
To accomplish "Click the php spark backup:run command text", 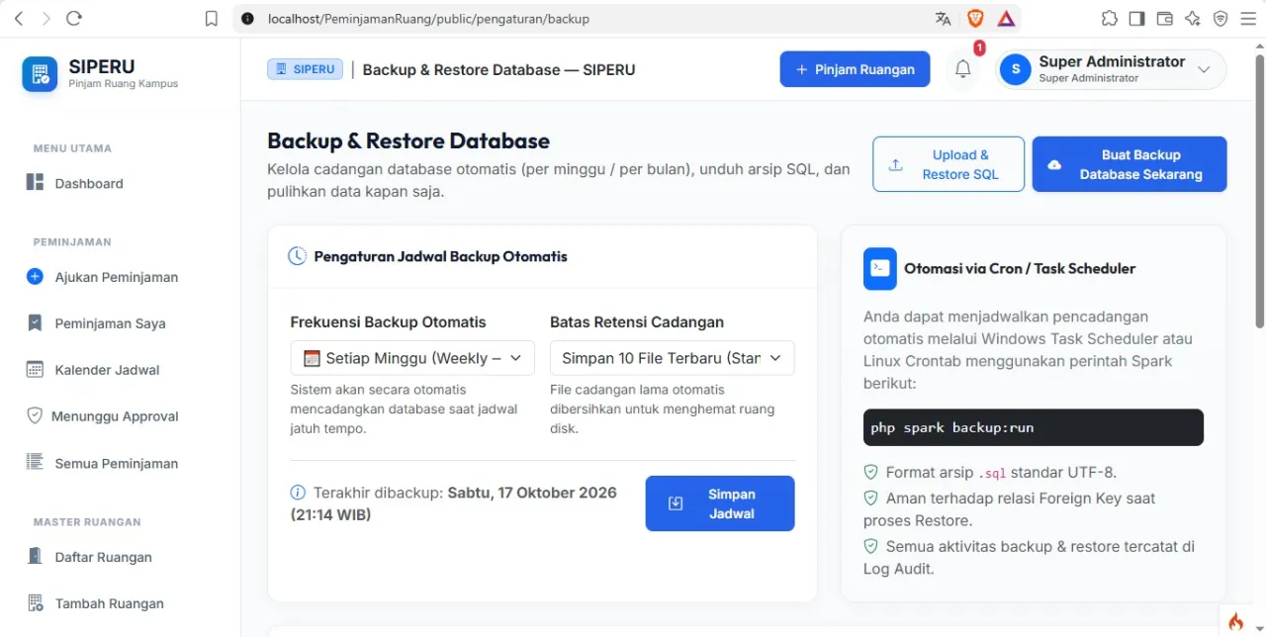I will (x=951, y=428).
